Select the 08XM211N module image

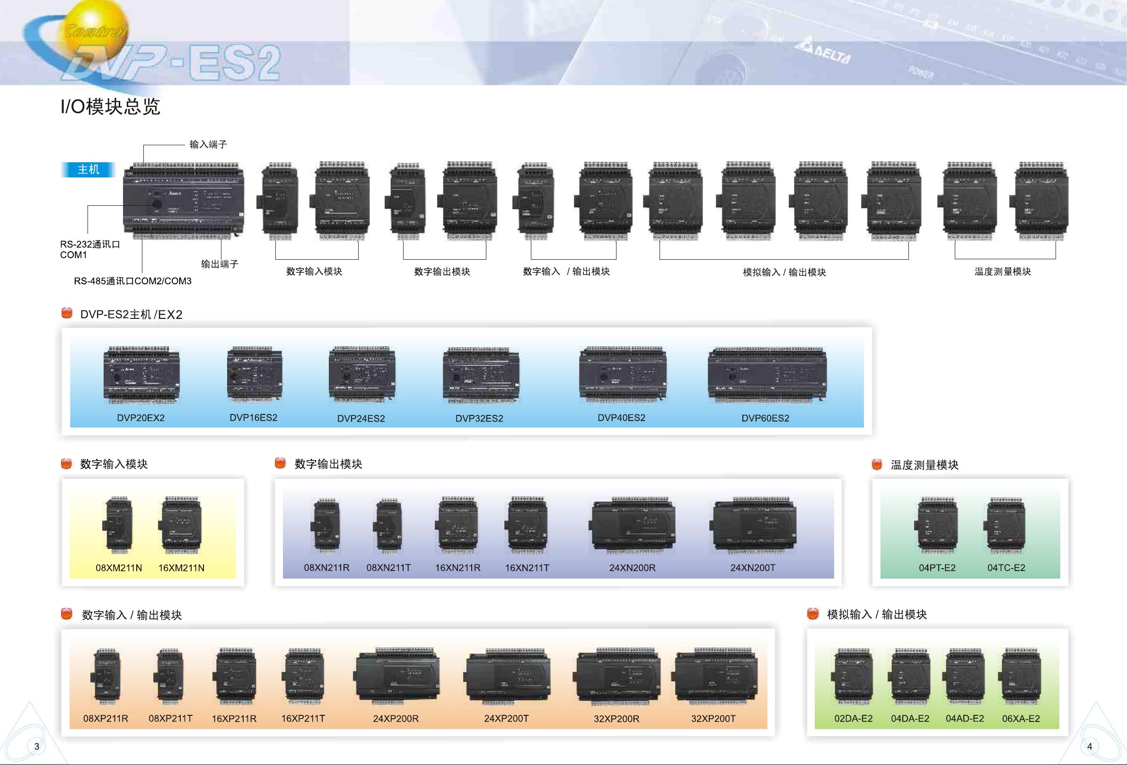(x=117, y=525)
